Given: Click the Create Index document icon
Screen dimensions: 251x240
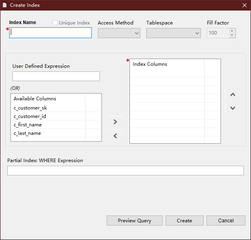Looking at the screenshot, I should tap(5, 5).
